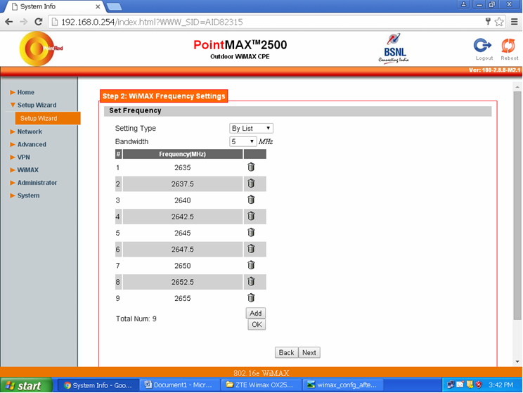Viewport: 523px width, 393px height.
Task: Click the browser forward arrow
Action: 24,22
